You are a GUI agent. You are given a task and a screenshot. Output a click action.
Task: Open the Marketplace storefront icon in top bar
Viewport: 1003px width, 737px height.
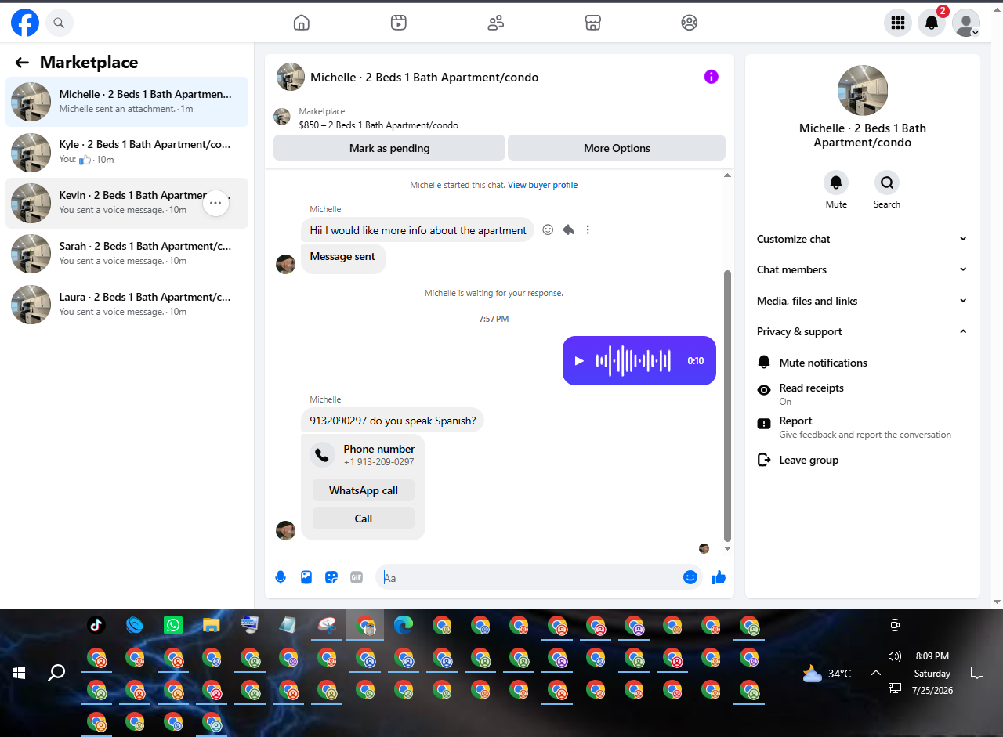592,23
